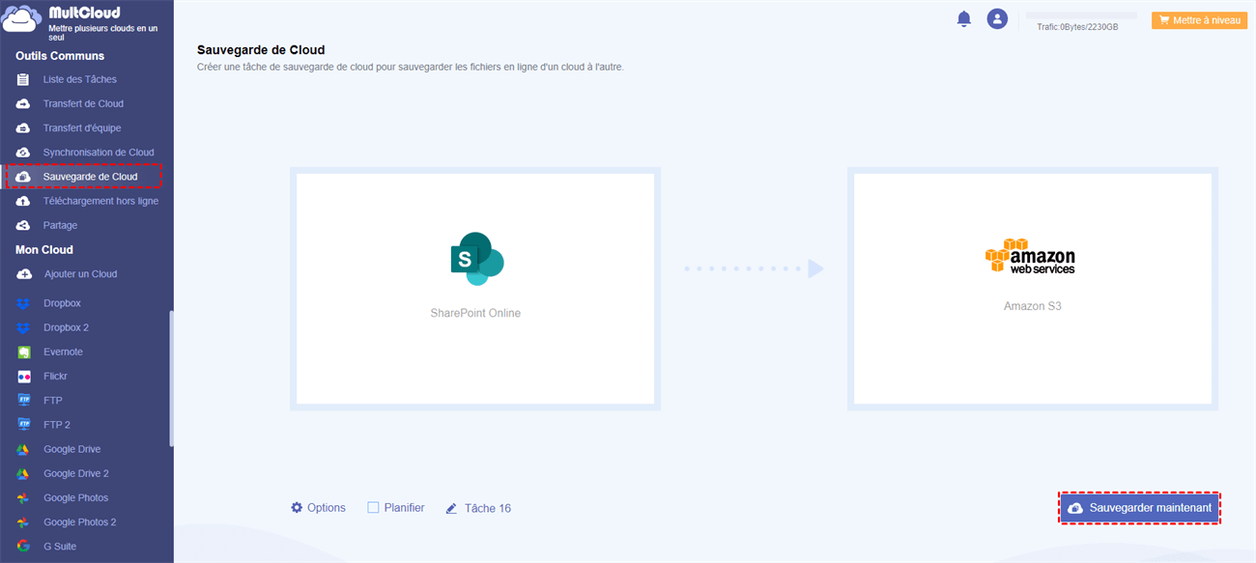Select Evernote cloud entry label

click(63, 352)
